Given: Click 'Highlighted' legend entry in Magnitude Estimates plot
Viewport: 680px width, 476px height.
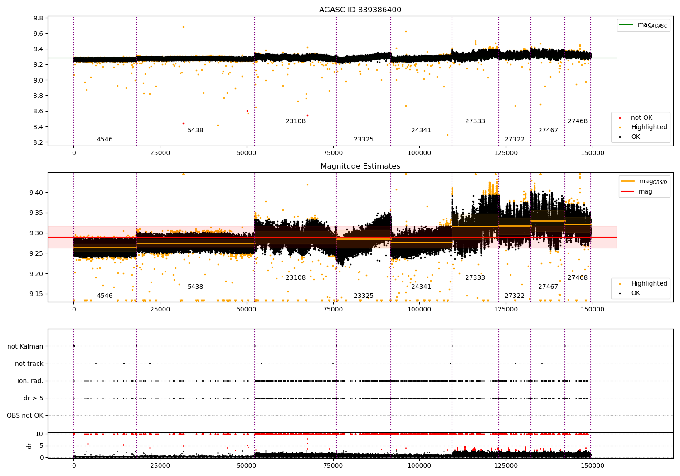Looking at the screenshot, I should [x=649, y=284].
